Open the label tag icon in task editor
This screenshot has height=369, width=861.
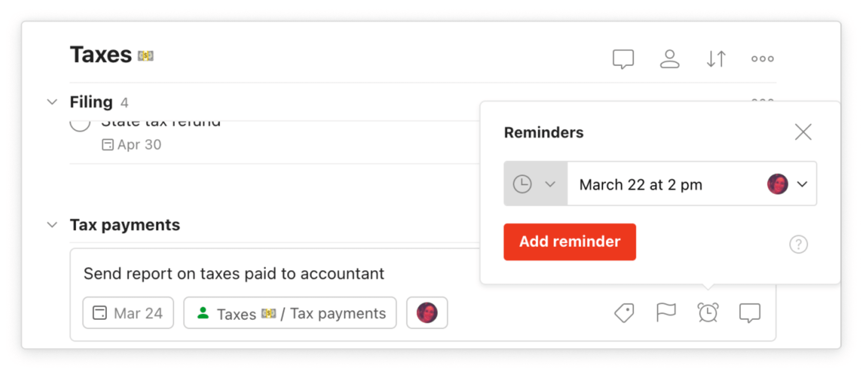[624, 313]
